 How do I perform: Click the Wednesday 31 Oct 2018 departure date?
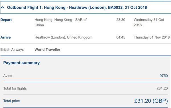click(x=149, y=22)
